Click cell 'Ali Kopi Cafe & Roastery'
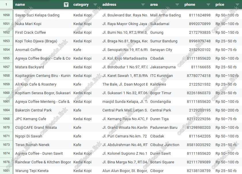The height and width of the screenshot is (174, 242). click(x=42, y=84)
